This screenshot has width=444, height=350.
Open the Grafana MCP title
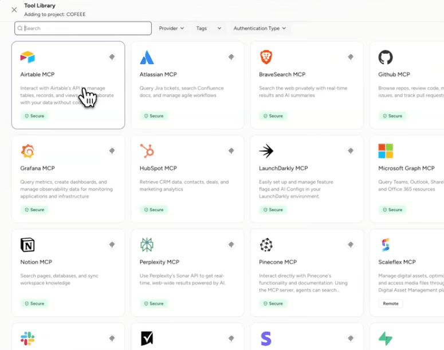point(37,168)
